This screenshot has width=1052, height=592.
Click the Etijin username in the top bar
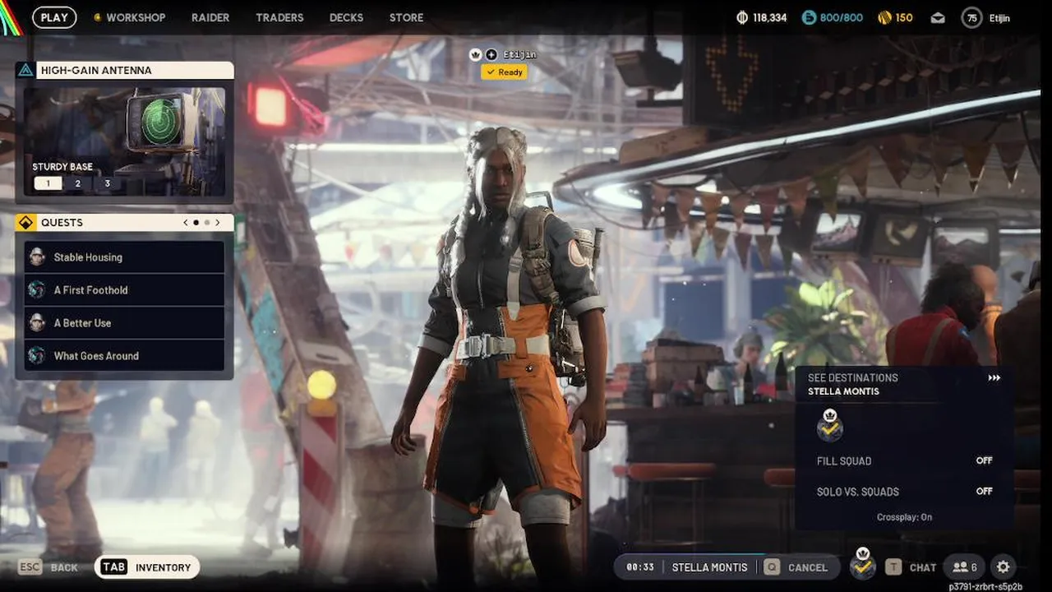tap(1000, 18)
